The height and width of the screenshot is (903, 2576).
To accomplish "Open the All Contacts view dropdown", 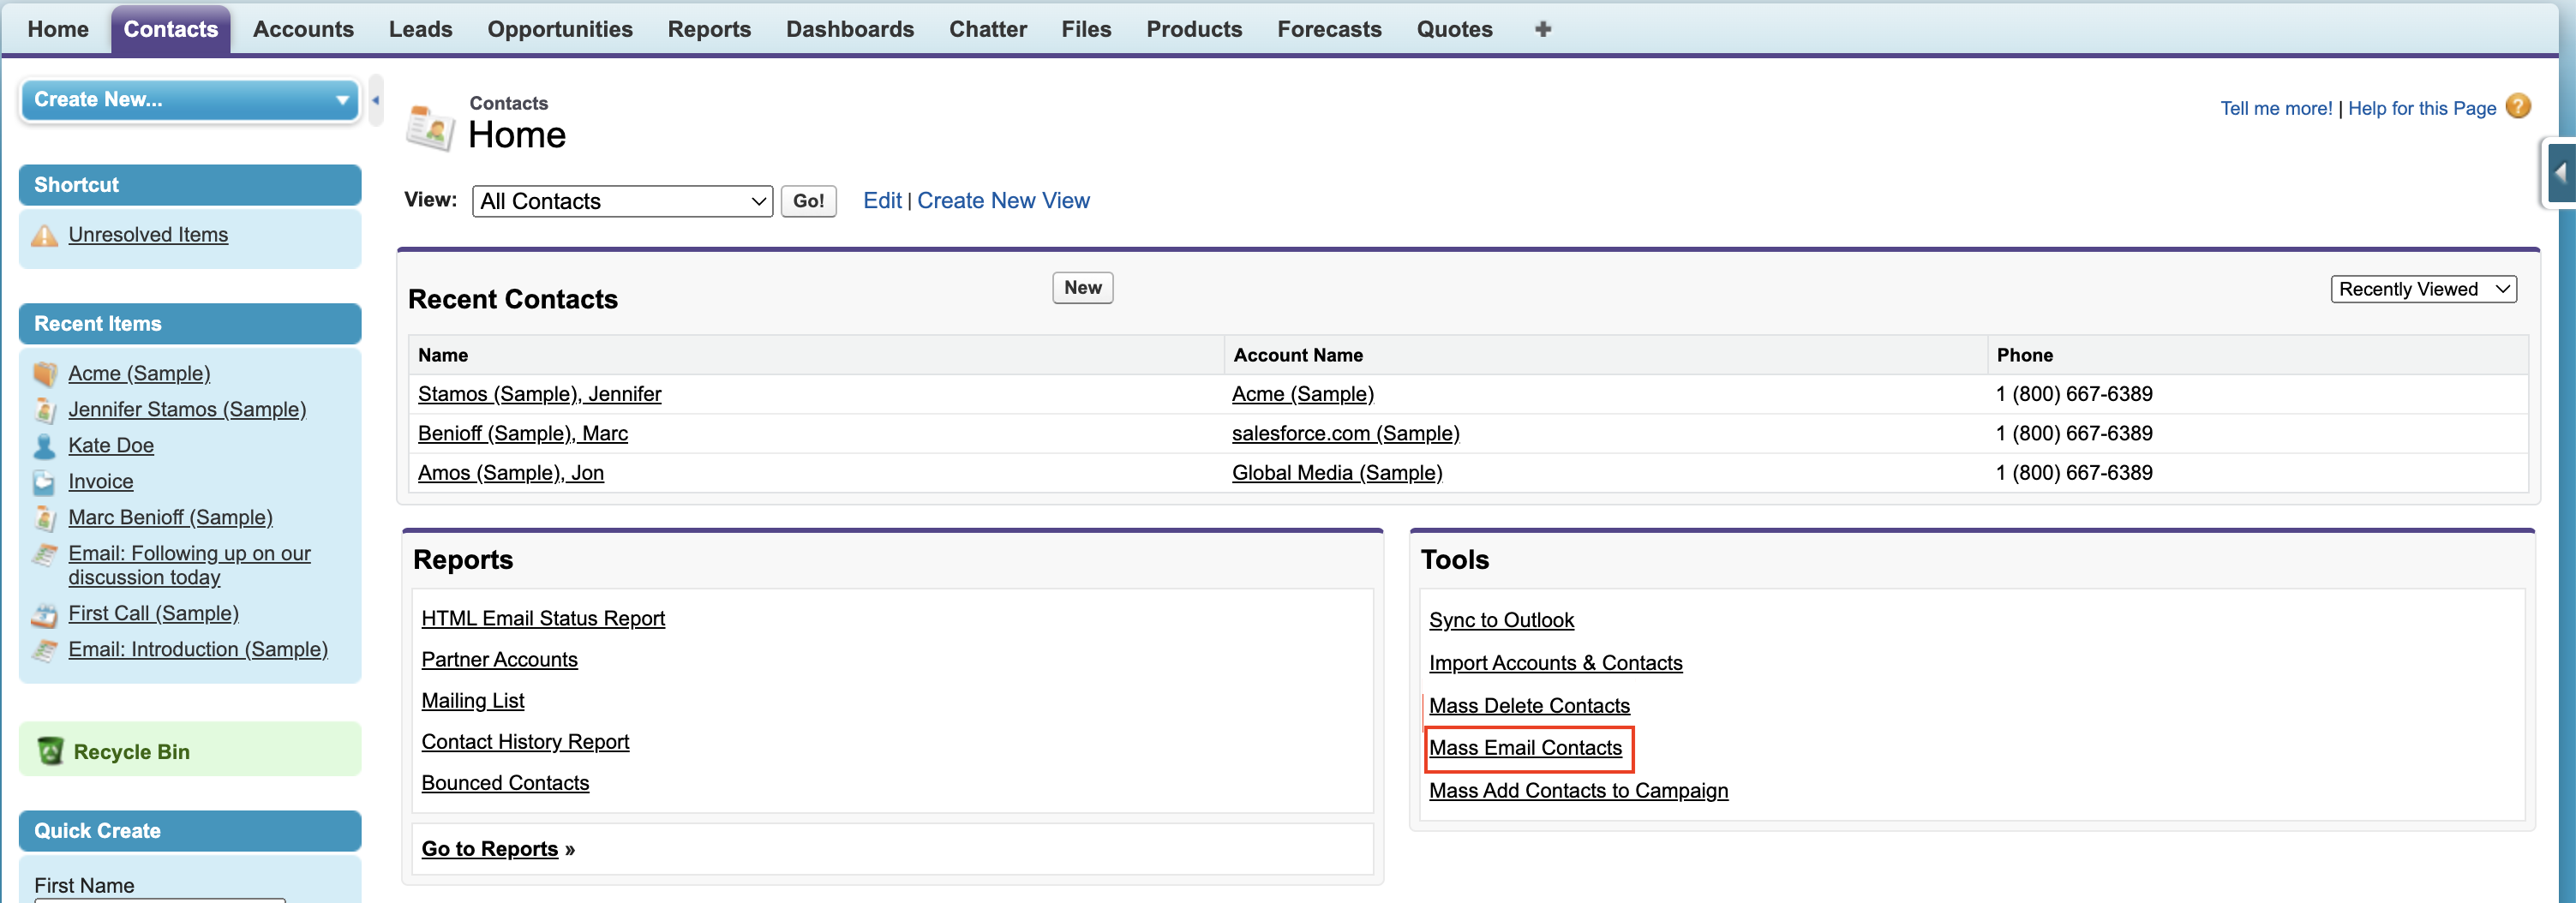I will (x=622, y=201).
